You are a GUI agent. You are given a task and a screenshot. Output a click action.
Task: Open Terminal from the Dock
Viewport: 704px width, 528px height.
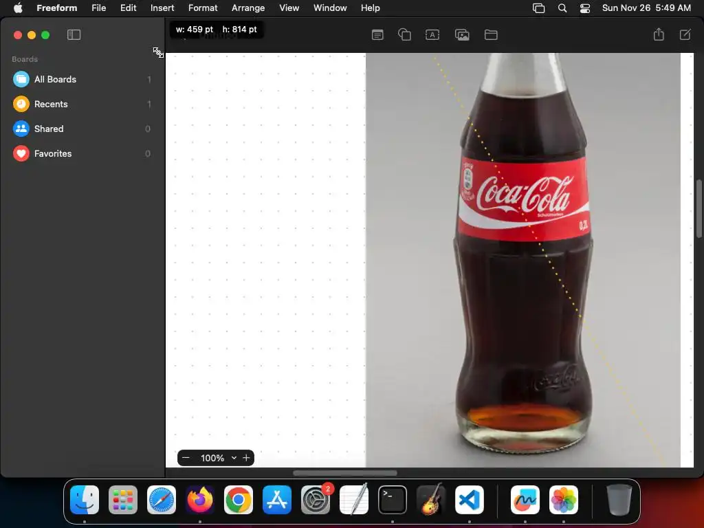click(393, 500)
